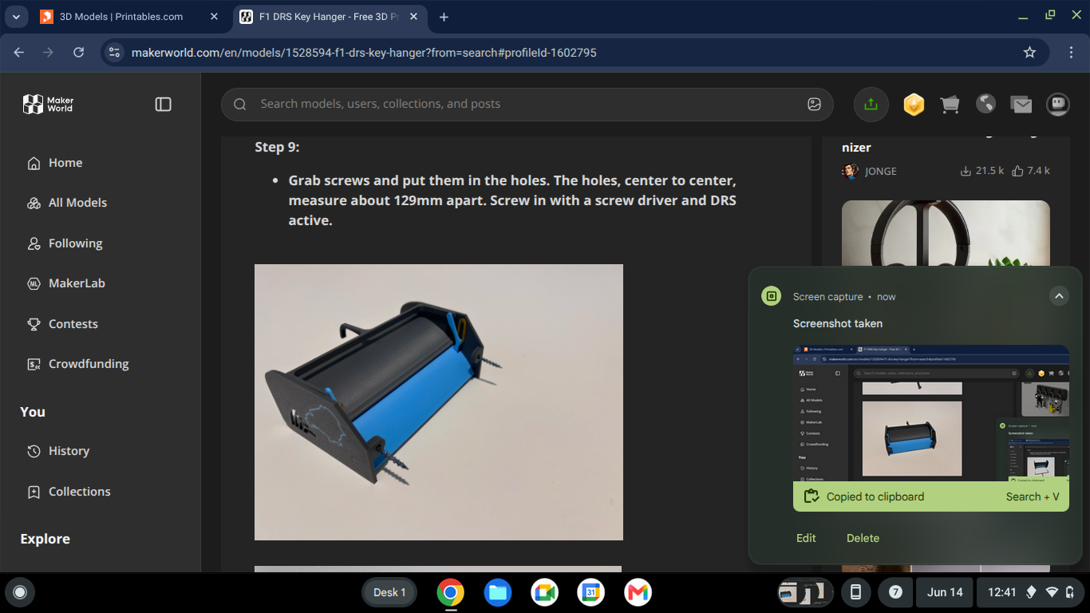The image size is (1090, 613).
Task: Open screenshot preview thumbnail in notification
Action: [931, 413]
